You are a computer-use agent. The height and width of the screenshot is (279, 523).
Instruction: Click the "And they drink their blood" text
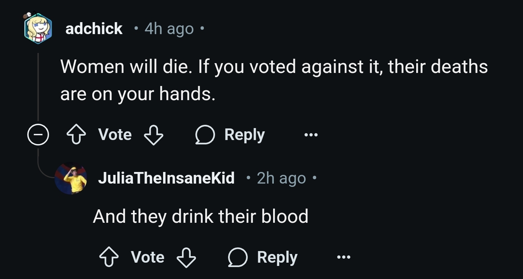200,216
